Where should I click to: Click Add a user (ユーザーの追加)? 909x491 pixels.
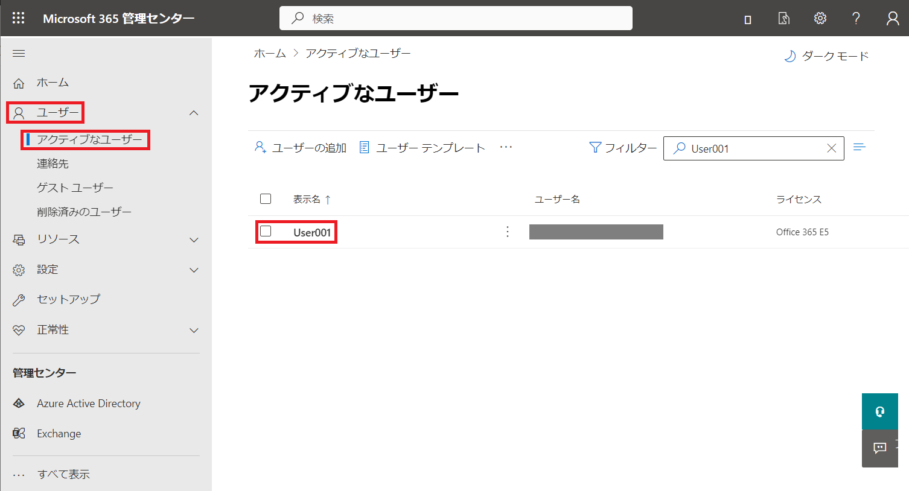click(x=301, y=148)
